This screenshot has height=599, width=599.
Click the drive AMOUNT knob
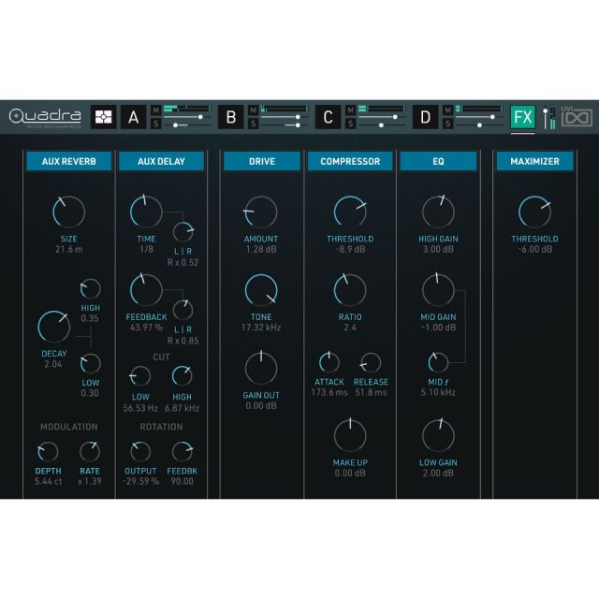tap(261, 212)
